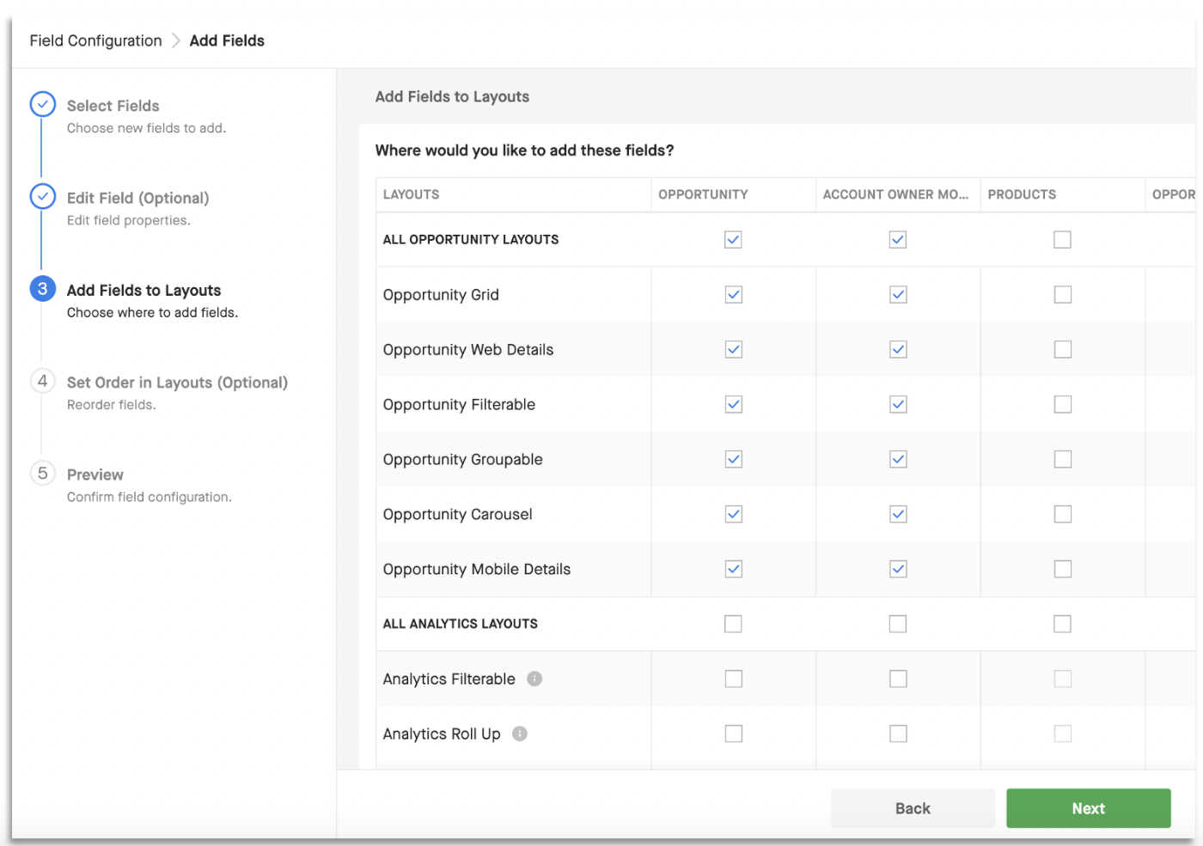Open the Preview step
The width and height of the screenshot is (1203, 846).
95,475
